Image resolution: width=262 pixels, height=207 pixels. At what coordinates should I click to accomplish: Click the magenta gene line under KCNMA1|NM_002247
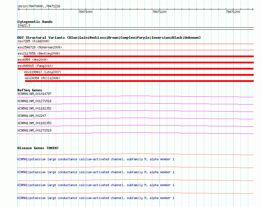tap(135, 118)
